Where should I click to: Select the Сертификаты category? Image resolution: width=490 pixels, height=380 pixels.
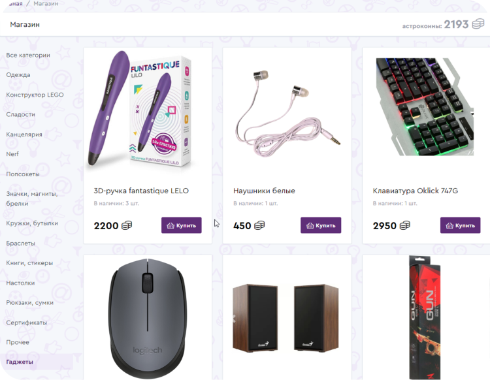click(x=27, y=323)
